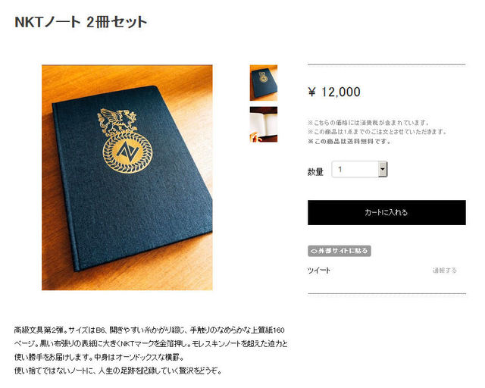Click the grey 通報する report link
This screenshot has height=388, width=485.
click(445, 271)
